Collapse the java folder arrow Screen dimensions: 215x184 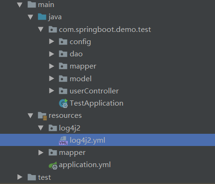pyautogui.click(x=30, y=17)
